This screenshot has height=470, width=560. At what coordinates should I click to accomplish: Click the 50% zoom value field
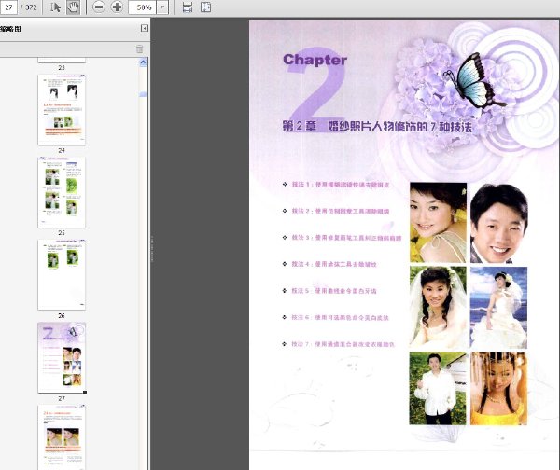click(143, 7)
